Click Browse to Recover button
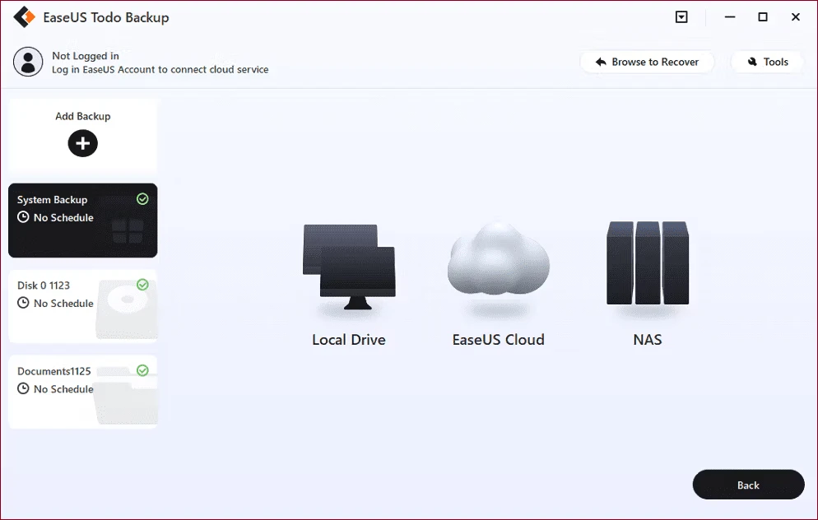818x520 pixels. click(x=647, y=62)
